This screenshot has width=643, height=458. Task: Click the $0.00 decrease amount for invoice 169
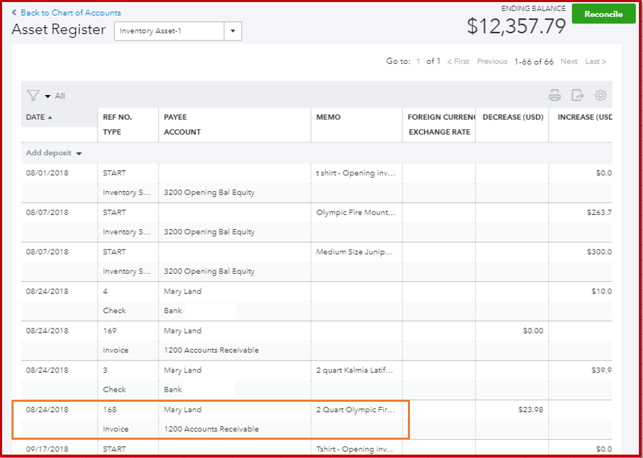pos(533,331)
